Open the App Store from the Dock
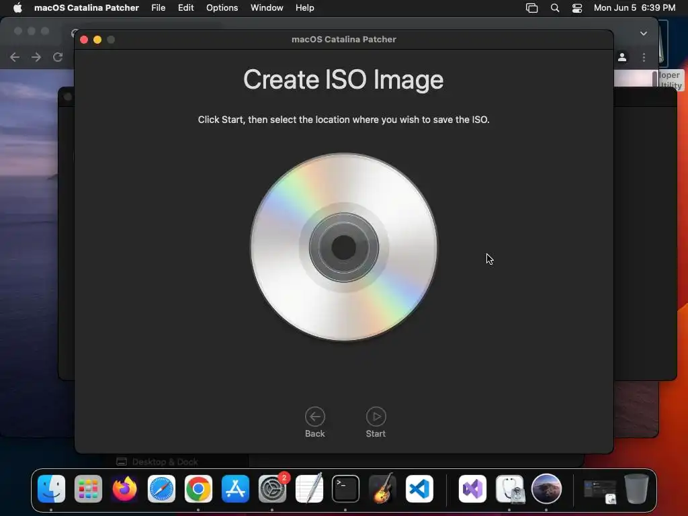Viewport: 688px width, 516px height. click(x=235, y=489)
